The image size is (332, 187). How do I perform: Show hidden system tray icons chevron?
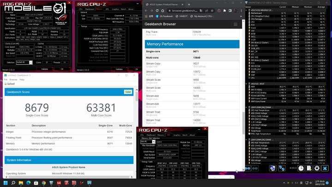(284, 183)
